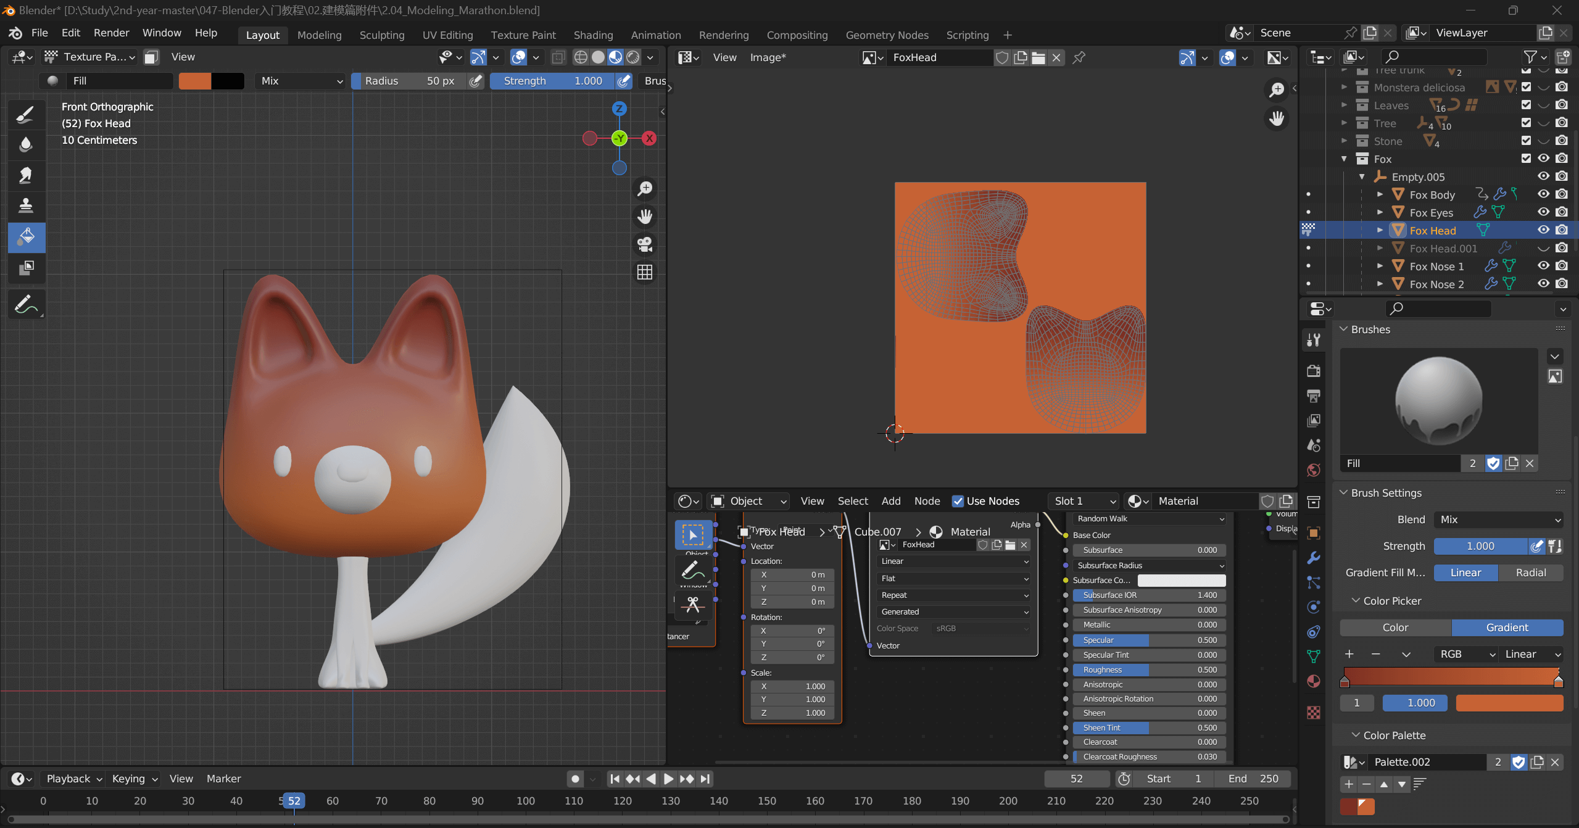Image resolution: width=1579 pixels, height=828 pixels.
Task: Expand the Fox Body object
Action: point(1380,195)
